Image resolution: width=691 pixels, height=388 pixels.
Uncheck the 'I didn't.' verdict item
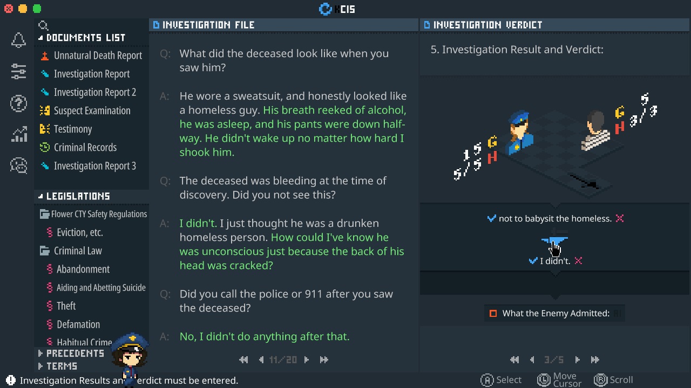point(534,260)
